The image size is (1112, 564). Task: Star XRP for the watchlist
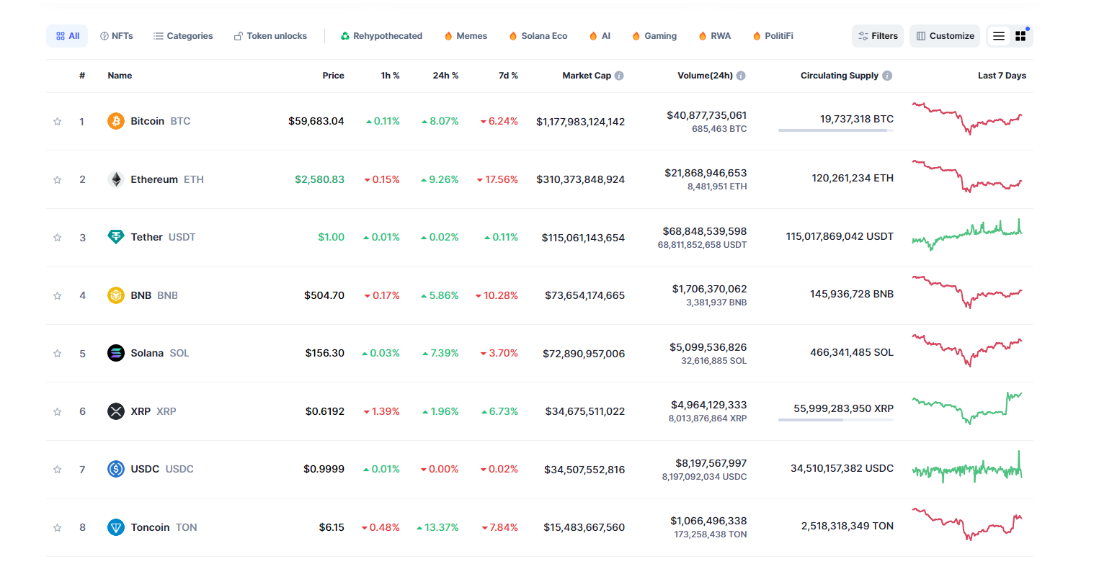click(x=57, y=412)
